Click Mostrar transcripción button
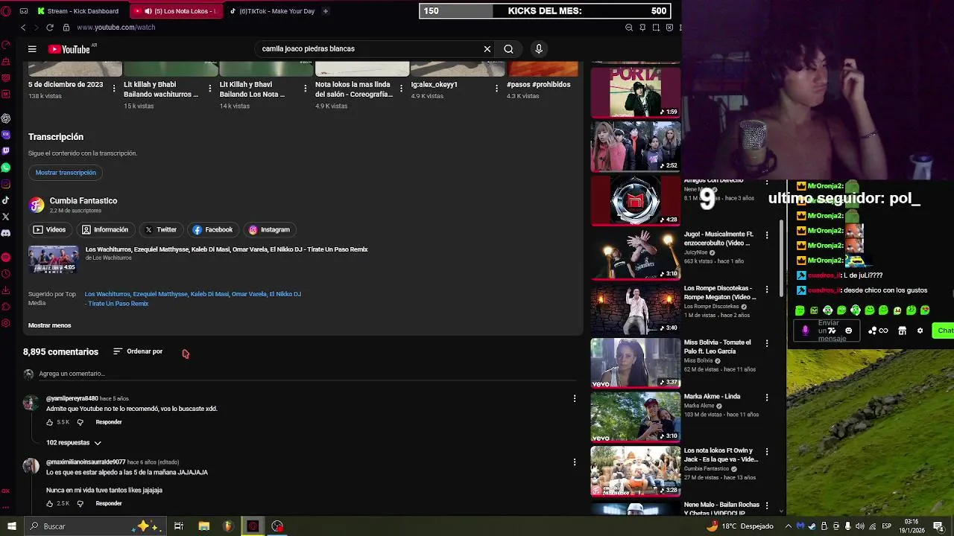This screenshot has height=536, width=954. [x=66, y=173]
